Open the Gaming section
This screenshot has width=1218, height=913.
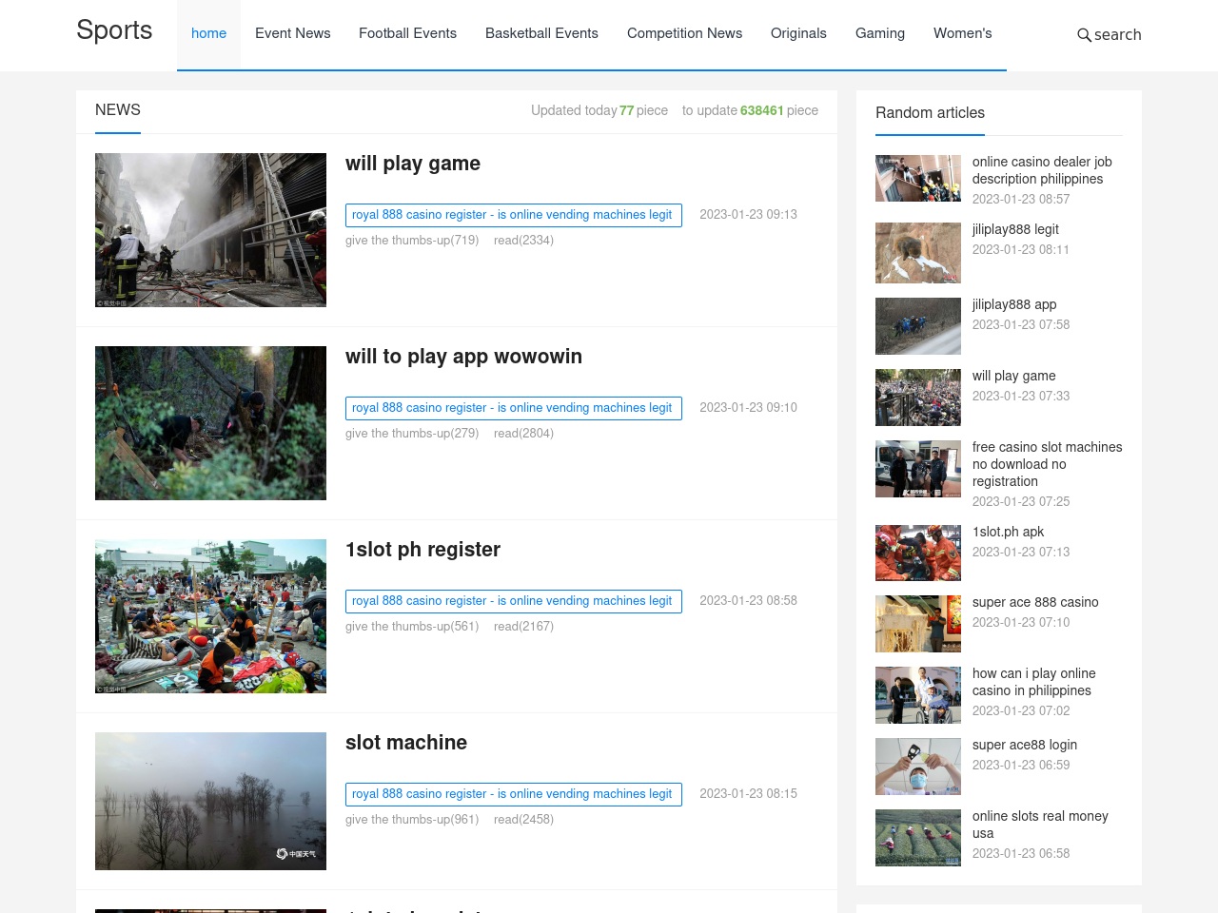880,33
